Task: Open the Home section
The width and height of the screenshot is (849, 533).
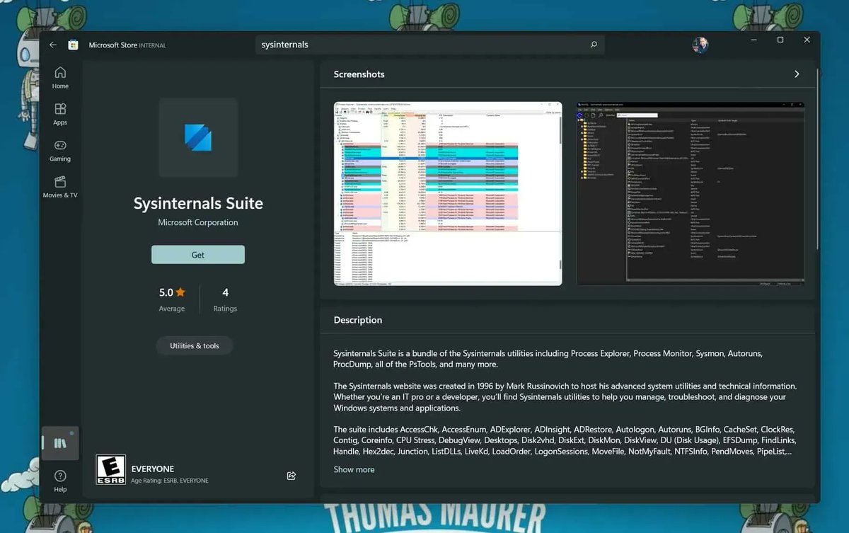Action: point(60,77)
